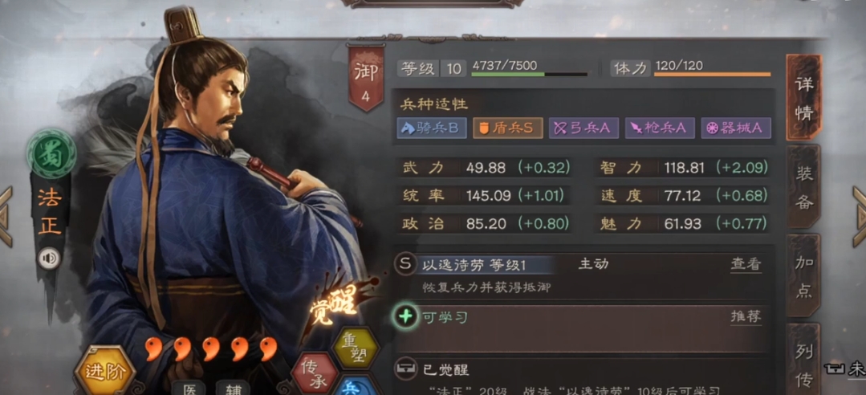This screenshot has height=395, width=866.
Task: Click the blue 兵 hexagon icon
Action: click(x=356, y=387)
